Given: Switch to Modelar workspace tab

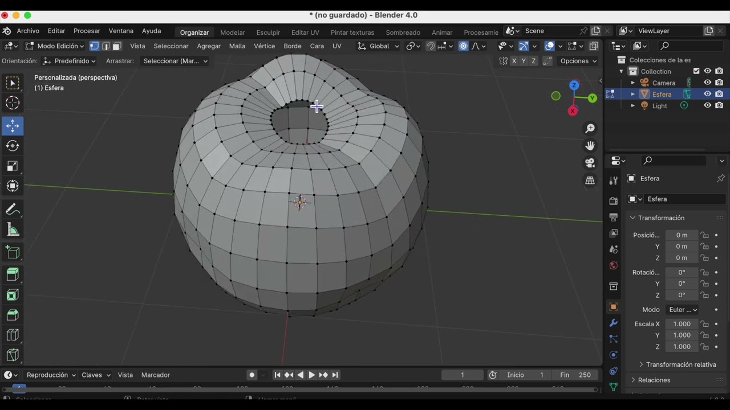Looking at the screenshot, I should pyautogui.click(x=233, y=32).
